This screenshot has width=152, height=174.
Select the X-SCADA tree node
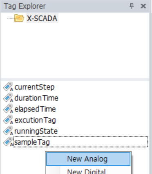[x=42, y=18]
